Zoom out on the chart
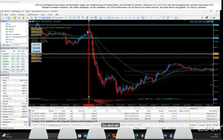Screen dimensions: 223x140 click(x=83, y=18)
